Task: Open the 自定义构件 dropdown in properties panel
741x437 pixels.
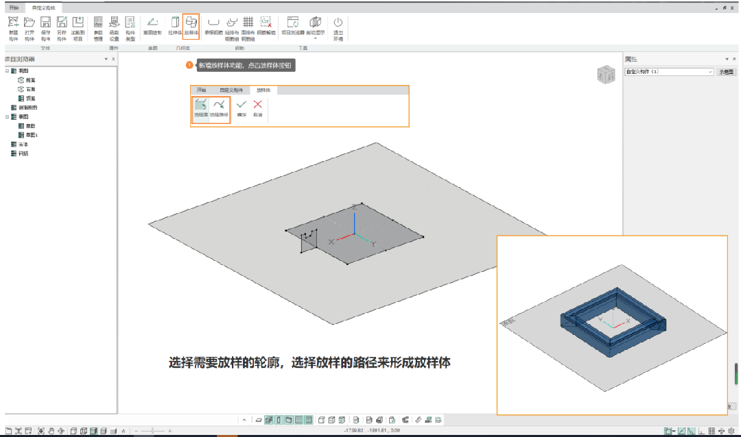Action: [x=669, y=72]
